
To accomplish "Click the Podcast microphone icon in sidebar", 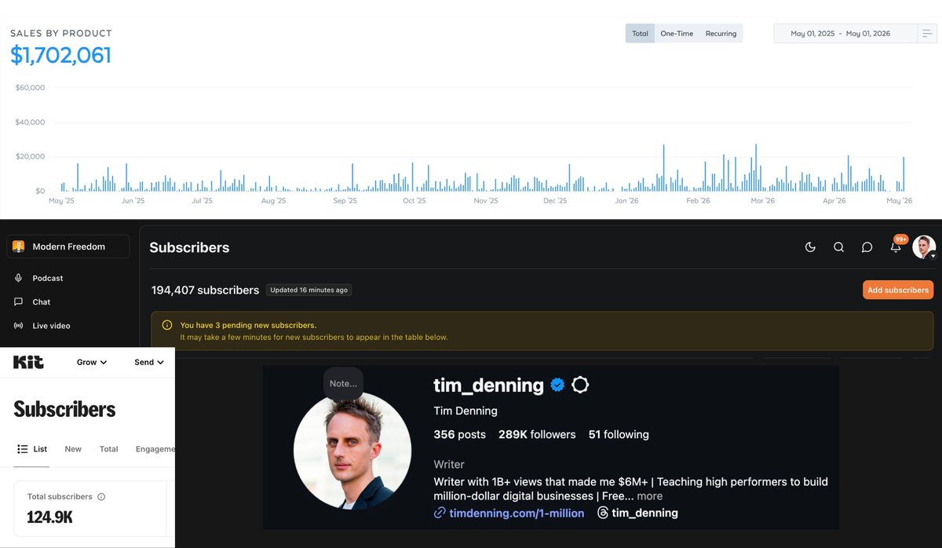I will click(18, 278).
